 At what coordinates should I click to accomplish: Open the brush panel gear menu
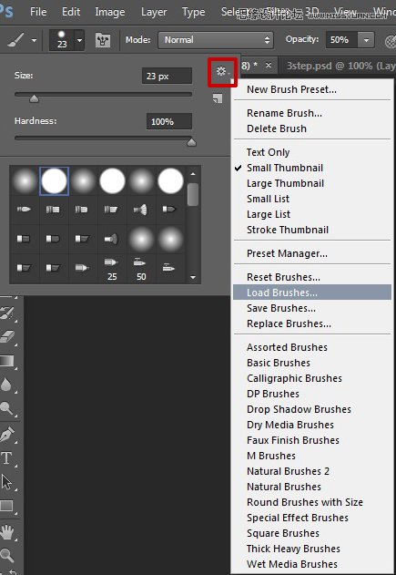[222, 72]
